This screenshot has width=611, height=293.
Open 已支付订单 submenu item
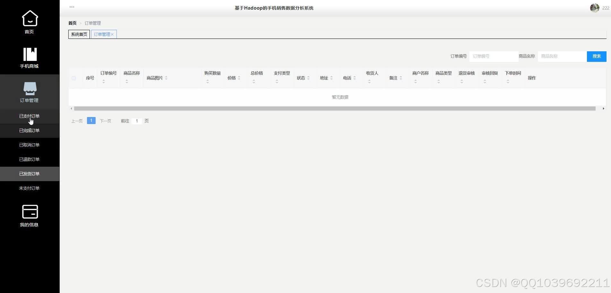30,116
